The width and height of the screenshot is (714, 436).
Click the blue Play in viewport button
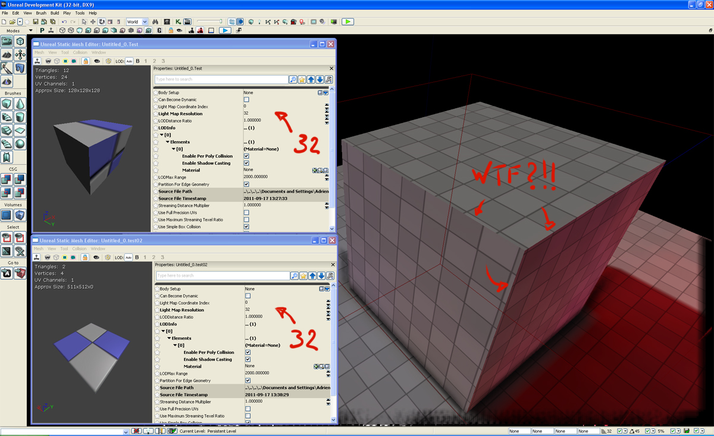[224, 30]
